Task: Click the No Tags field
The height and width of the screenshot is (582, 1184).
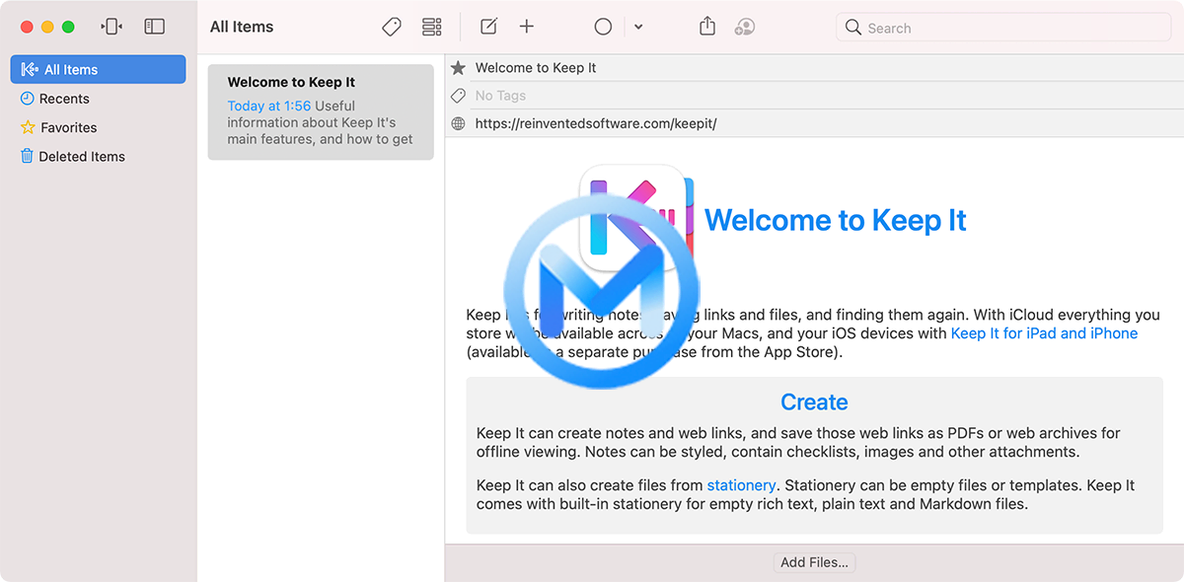Action: pos(500,96)
